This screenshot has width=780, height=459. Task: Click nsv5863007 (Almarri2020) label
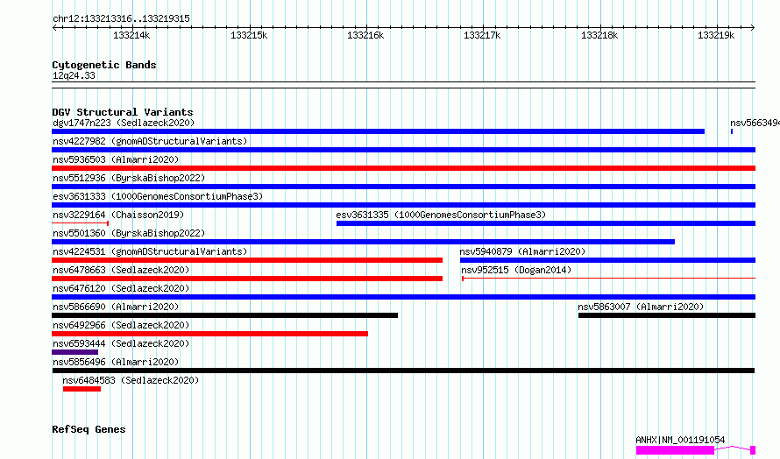click(641, 307)
